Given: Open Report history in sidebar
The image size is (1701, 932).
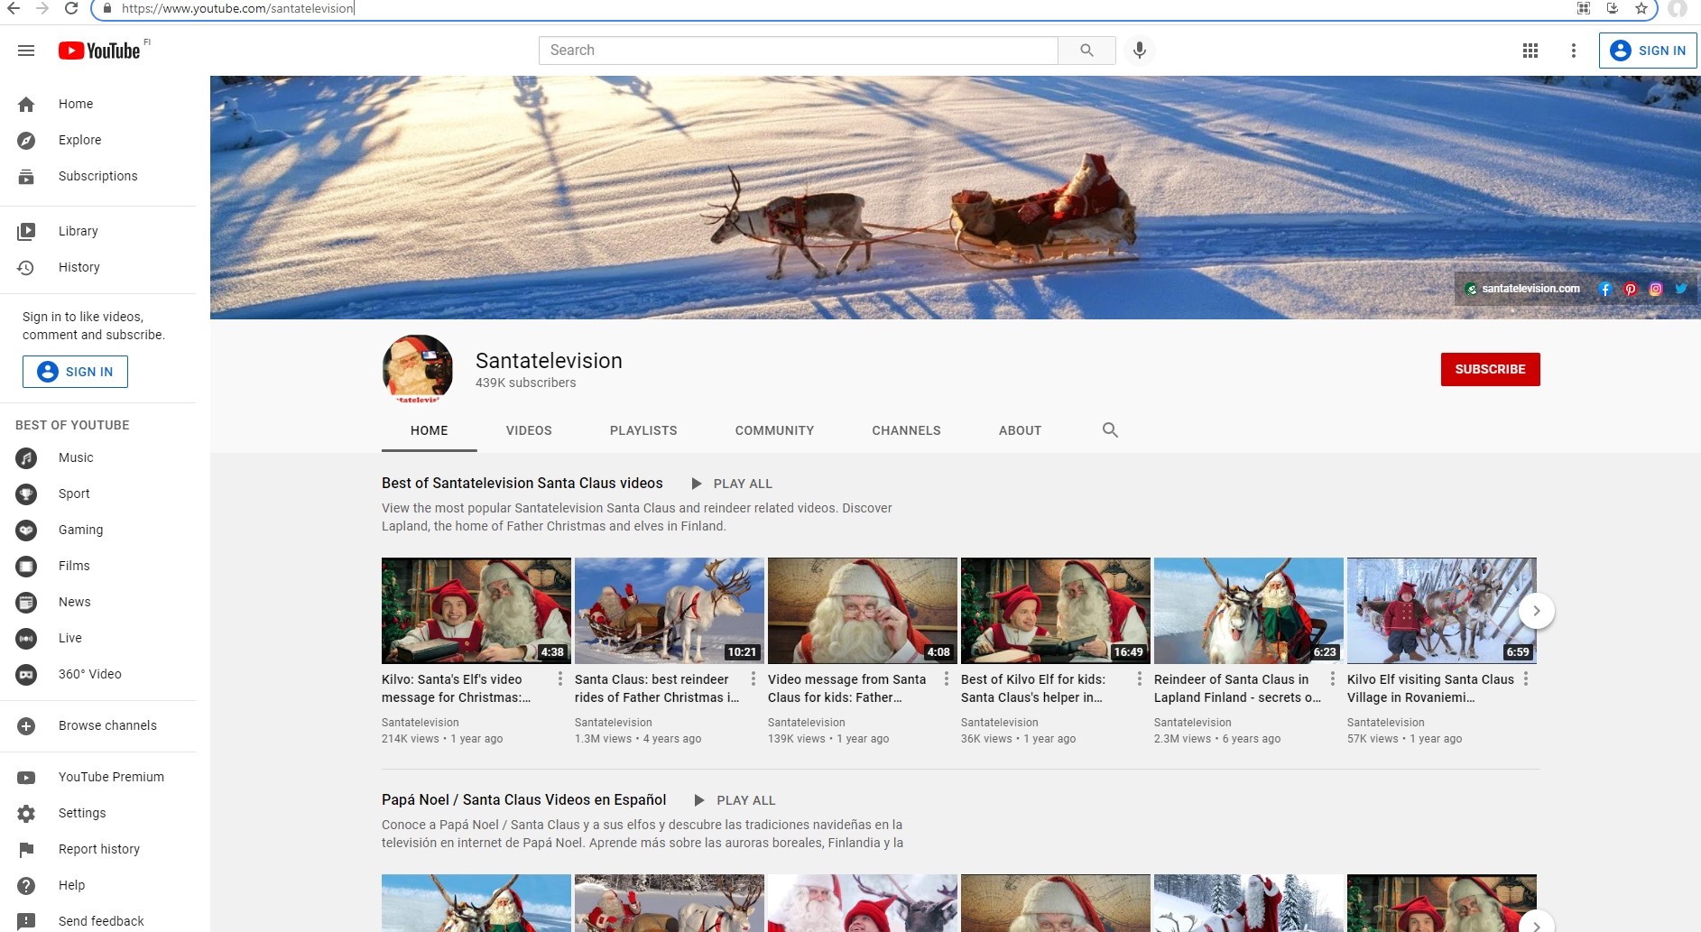Looking at the screenshot, I should tap(97, 849).
